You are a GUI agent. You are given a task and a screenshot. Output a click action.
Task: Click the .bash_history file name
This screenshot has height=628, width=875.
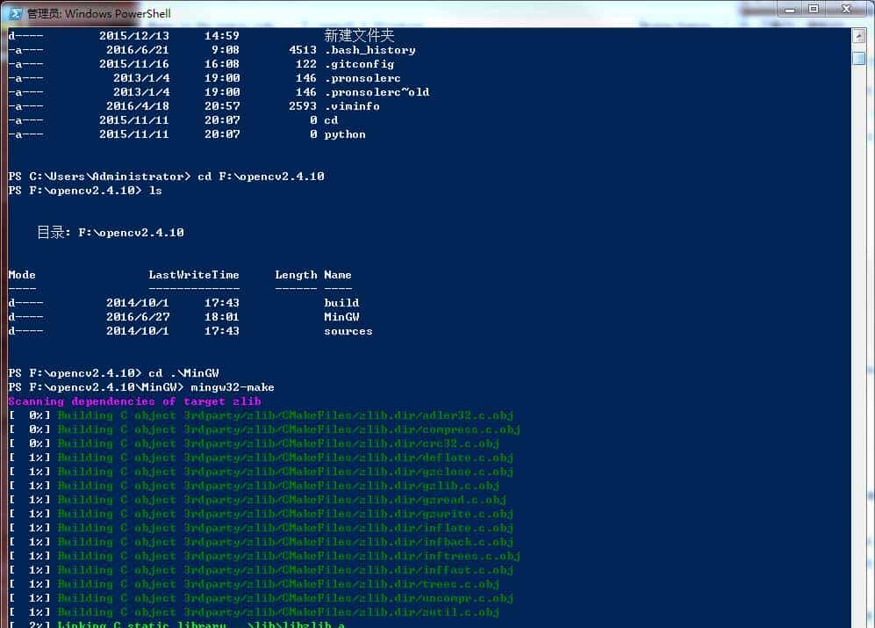coord(369,50)
